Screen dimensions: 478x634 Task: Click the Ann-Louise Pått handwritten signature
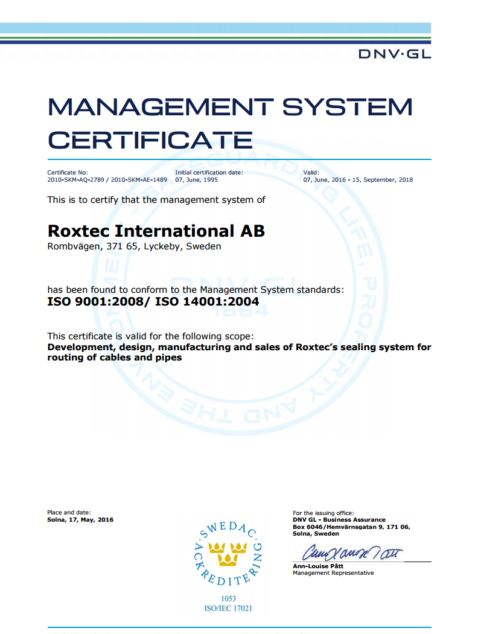click(x=352, y=552)
